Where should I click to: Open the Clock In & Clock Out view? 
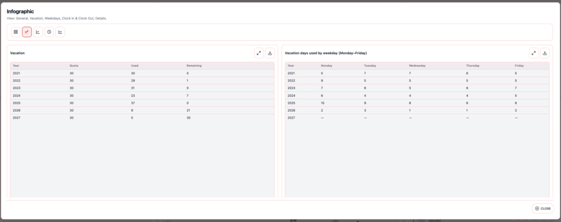click(x=49, y=32)
